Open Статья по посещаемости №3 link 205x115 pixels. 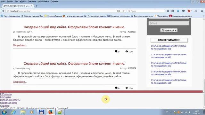pos(168,65)
